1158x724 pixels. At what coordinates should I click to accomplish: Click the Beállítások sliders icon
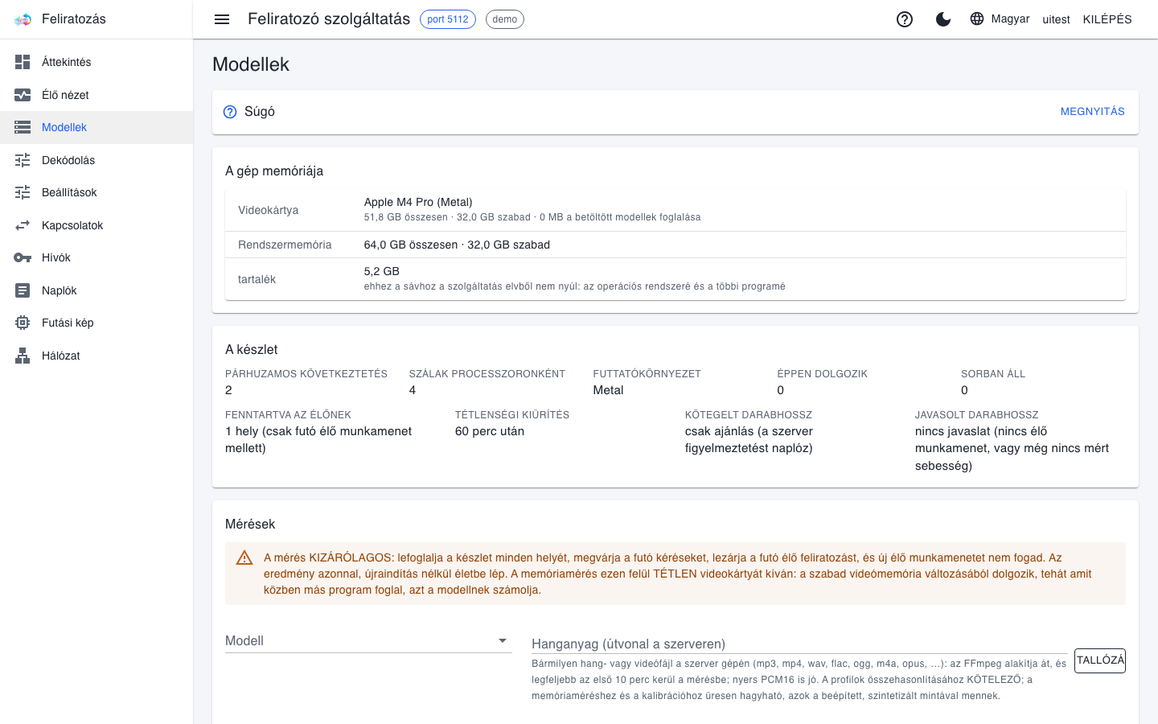23,192
